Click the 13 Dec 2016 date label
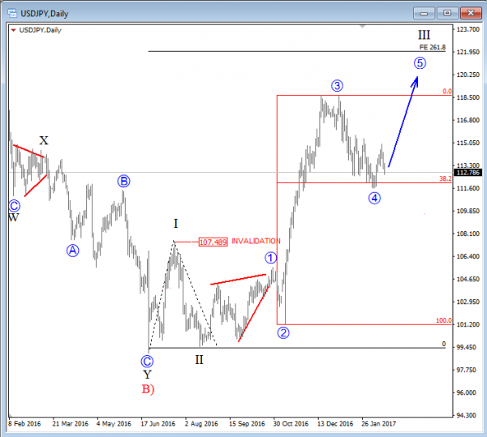Image resolution: width=487 pixels, height=437 pixels. point(335,423)
